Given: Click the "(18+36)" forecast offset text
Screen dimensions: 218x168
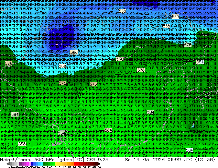Looking at the screenshot, I should (205, 159).
